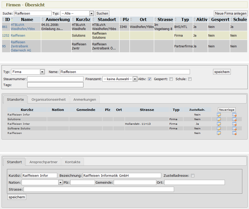
Task: Open the Ansprechpartner tab
Action: click(43, 162)
